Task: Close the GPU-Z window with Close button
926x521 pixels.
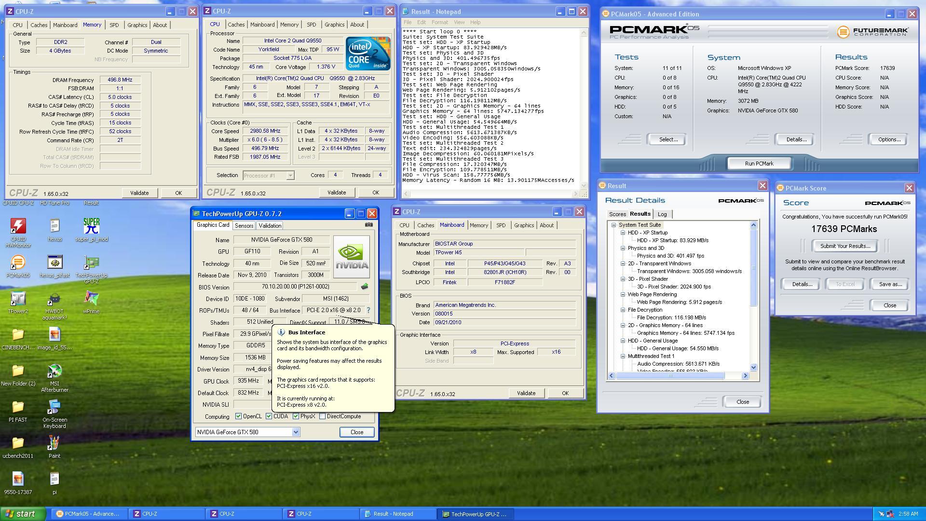Action: pyautogui.click(x=357, y=432)
